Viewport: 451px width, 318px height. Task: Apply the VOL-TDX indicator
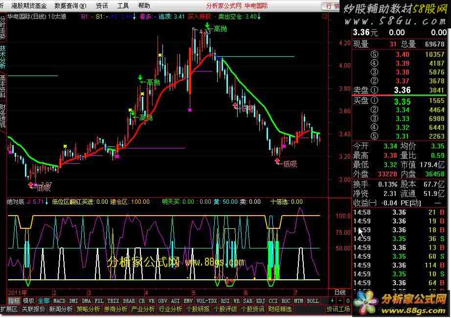coord(206,301)
